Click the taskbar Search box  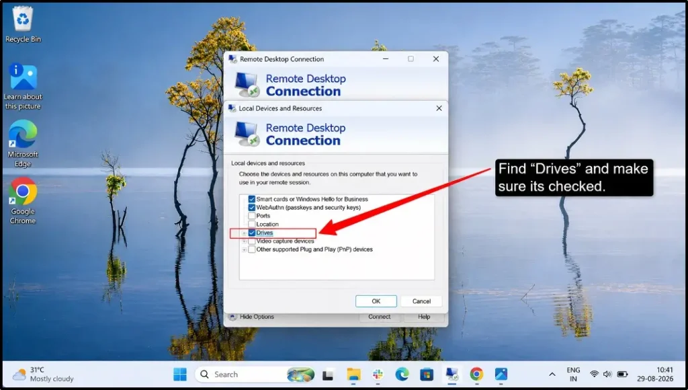(255, 375)
